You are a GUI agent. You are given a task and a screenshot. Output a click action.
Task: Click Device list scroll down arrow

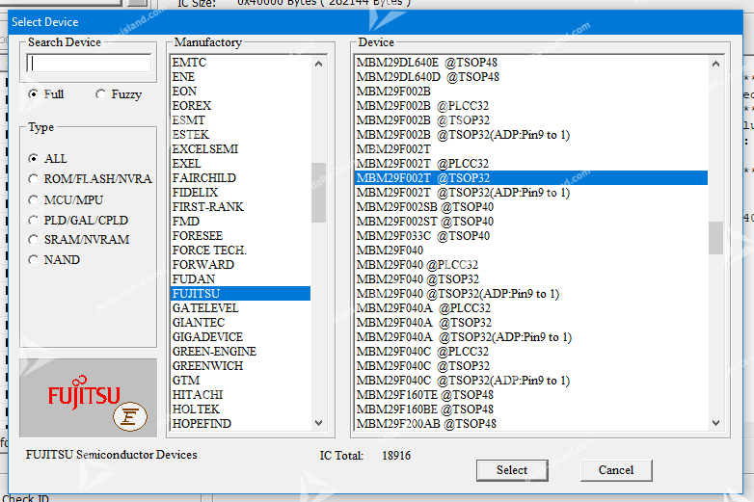(715, 423)
